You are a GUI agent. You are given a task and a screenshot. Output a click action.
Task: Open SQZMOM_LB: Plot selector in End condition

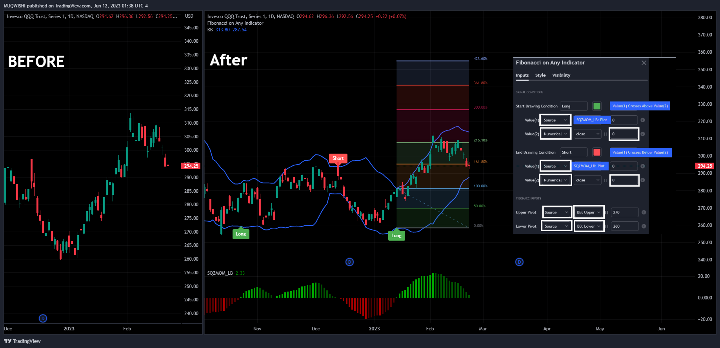click(590, 166)
